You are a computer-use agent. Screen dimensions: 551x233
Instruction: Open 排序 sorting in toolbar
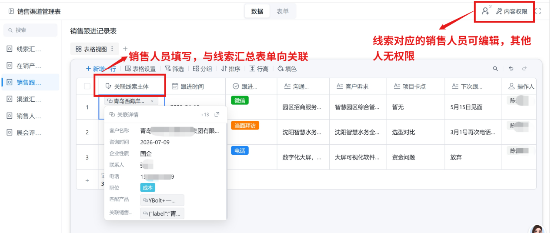pyautogui.click(x=230, y=69)
